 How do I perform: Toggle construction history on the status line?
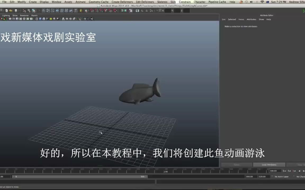coord(130,11)
